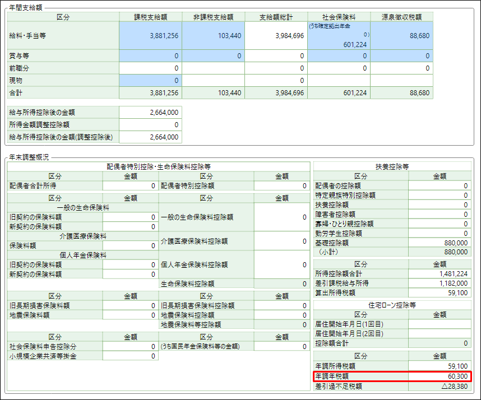Click the 前職分 源泉徴収税額 field
This screenshot has width=481, height=400.
coord(401,68)
